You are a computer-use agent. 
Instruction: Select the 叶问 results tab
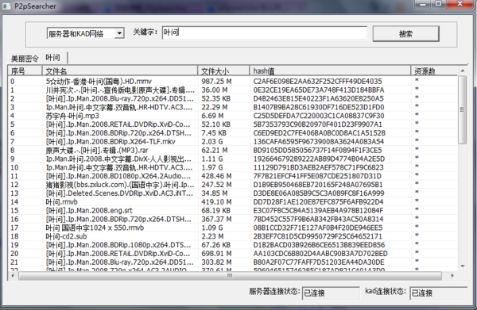[x=53, y=57]
